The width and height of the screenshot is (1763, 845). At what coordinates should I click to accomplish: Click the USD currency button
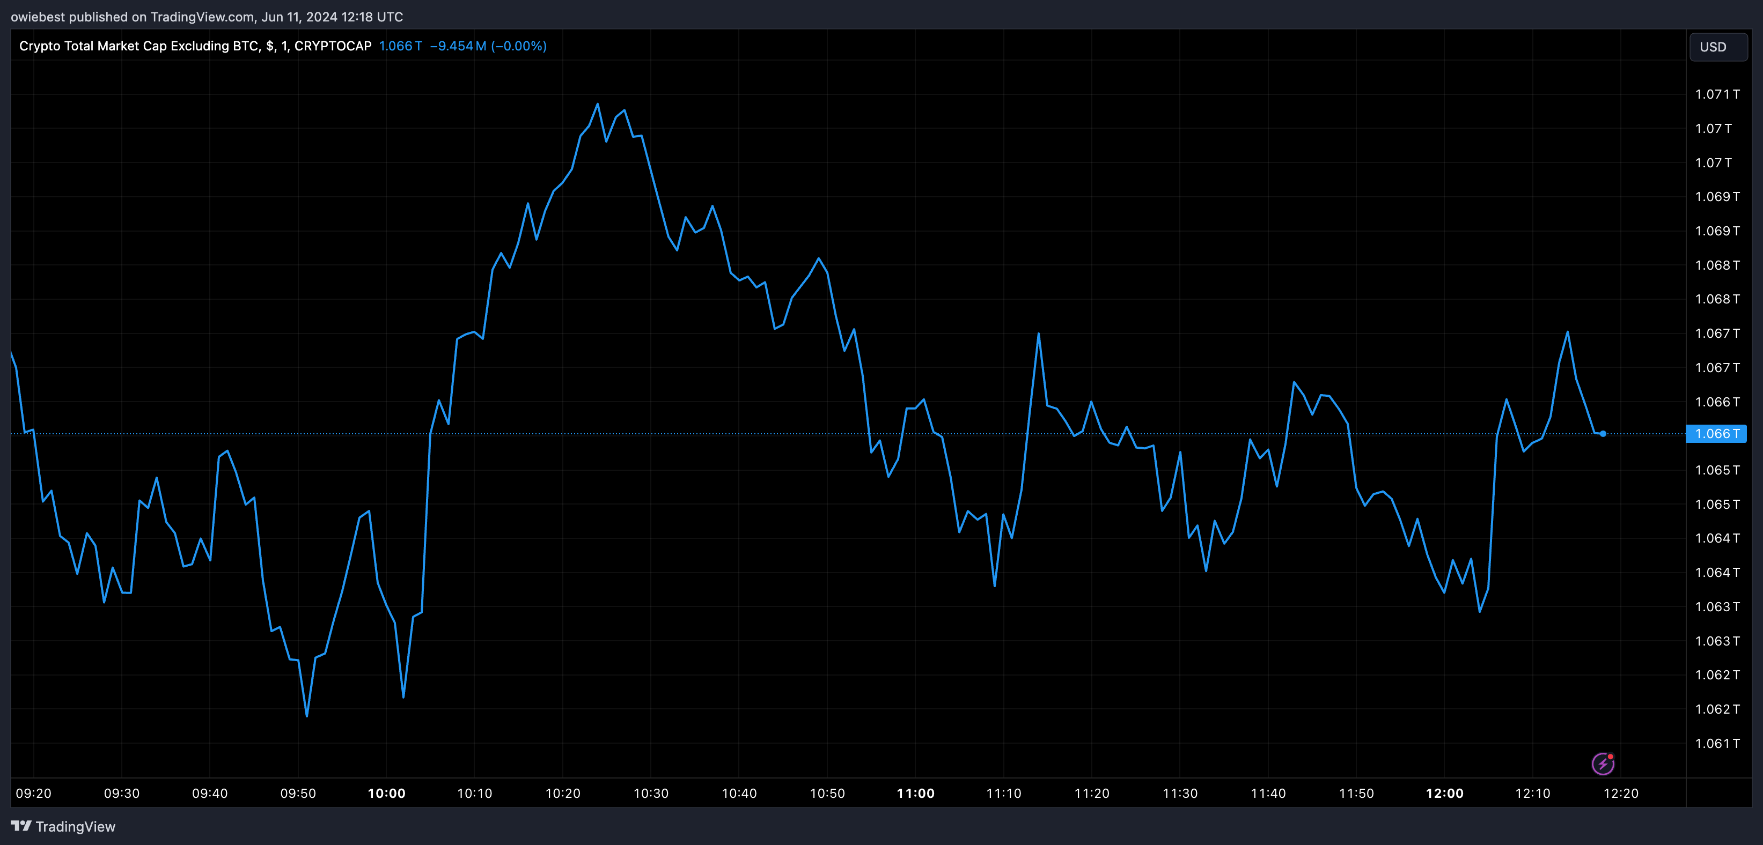pos(1718,47)
